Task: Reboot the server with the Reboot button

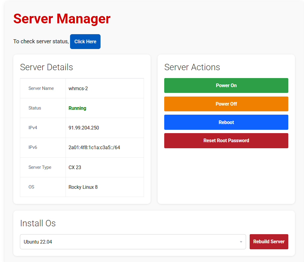Action: [226, 122]
